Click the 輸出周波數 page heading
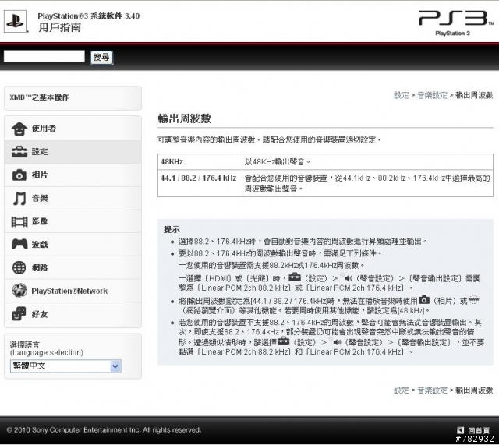Viewport: 499px width, 445px height. tap(185, 118)
